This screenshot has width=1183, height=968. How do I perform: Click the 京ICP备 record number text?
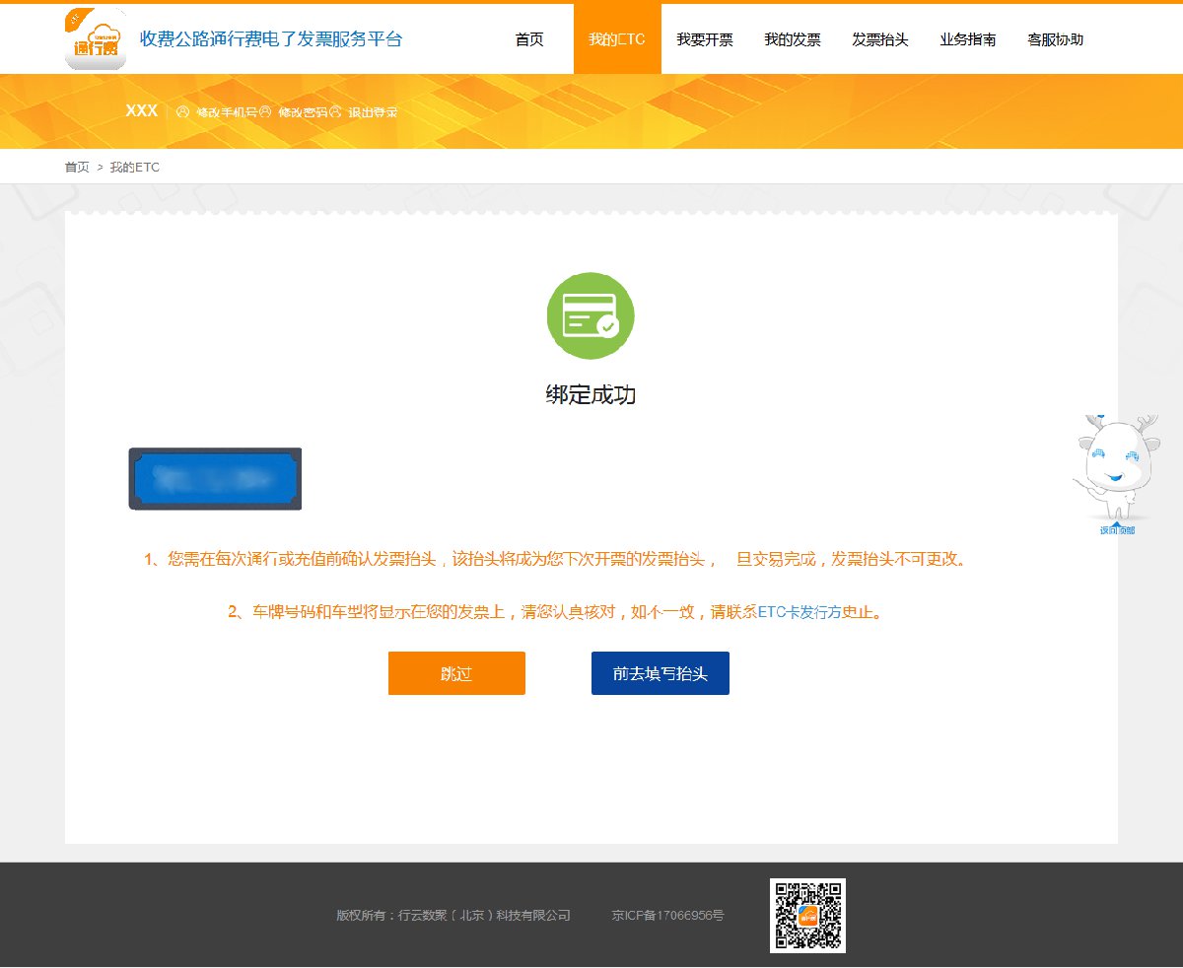tap(667, 916)
